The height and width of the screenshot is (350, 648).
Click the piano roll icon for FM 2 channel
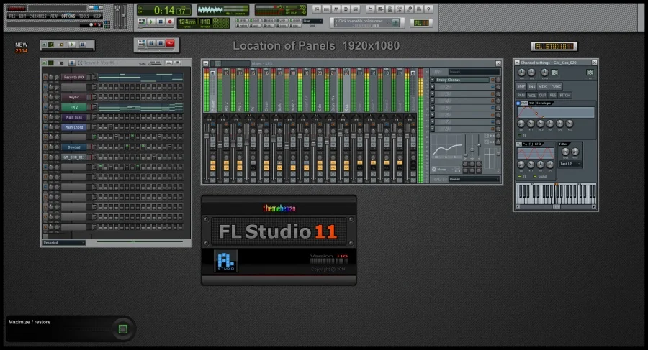(x=94, y=107)
